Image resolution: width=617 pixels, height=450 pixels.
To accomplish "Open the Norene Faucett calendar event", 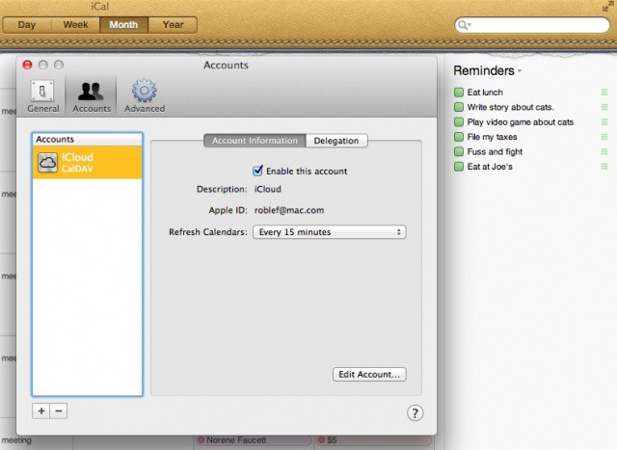I will (x=254, y=440).
